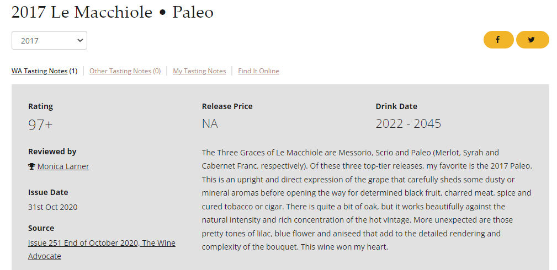This screenshot has width=557, height=270.
Task: Click the 2022 - 2045 drink date range
Action: pos(408,124)
